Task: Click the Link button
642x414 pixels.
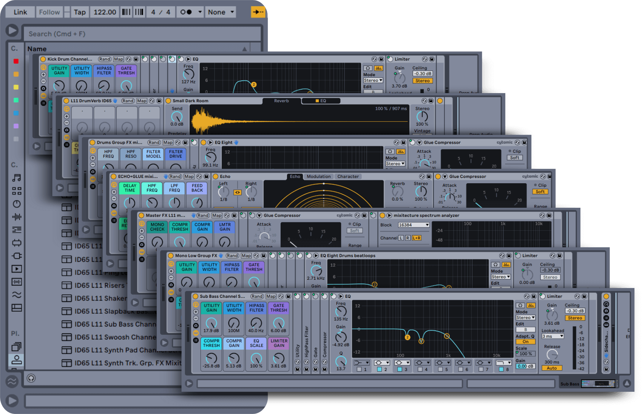Action: click(x=20, y=12)
